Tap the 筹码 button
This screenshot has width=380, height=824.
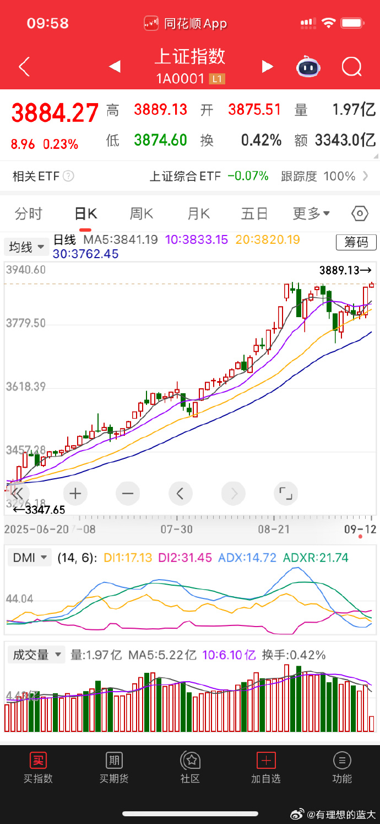(356, 242)
